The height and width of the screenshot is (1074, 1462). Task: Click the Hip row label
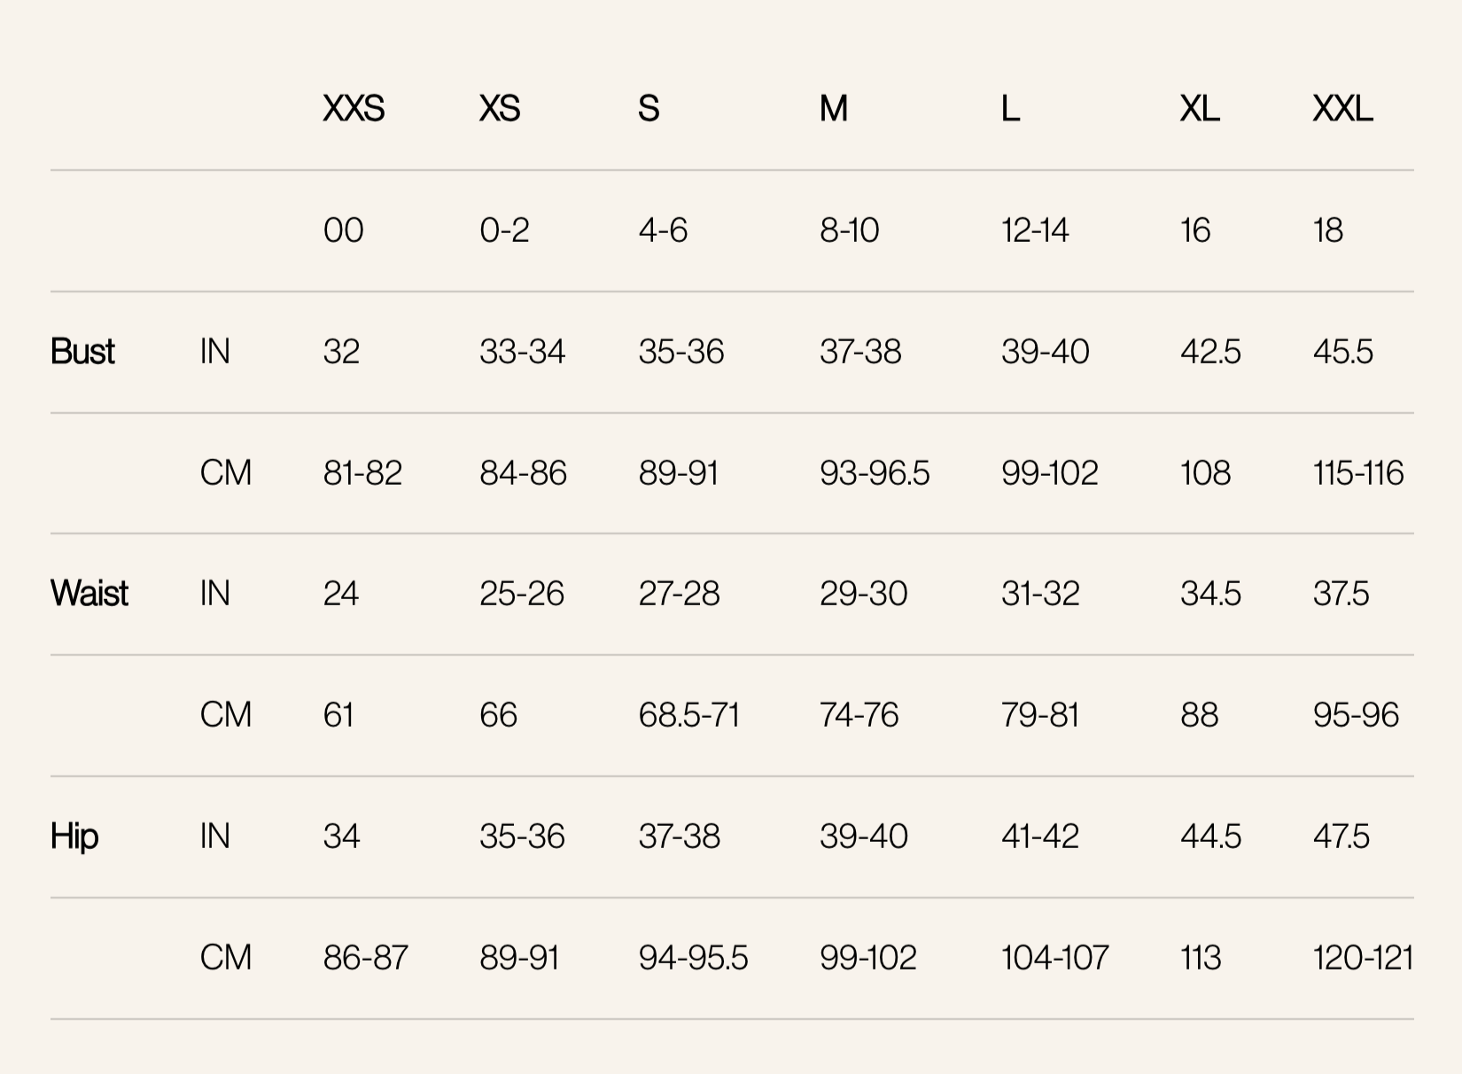74,837
